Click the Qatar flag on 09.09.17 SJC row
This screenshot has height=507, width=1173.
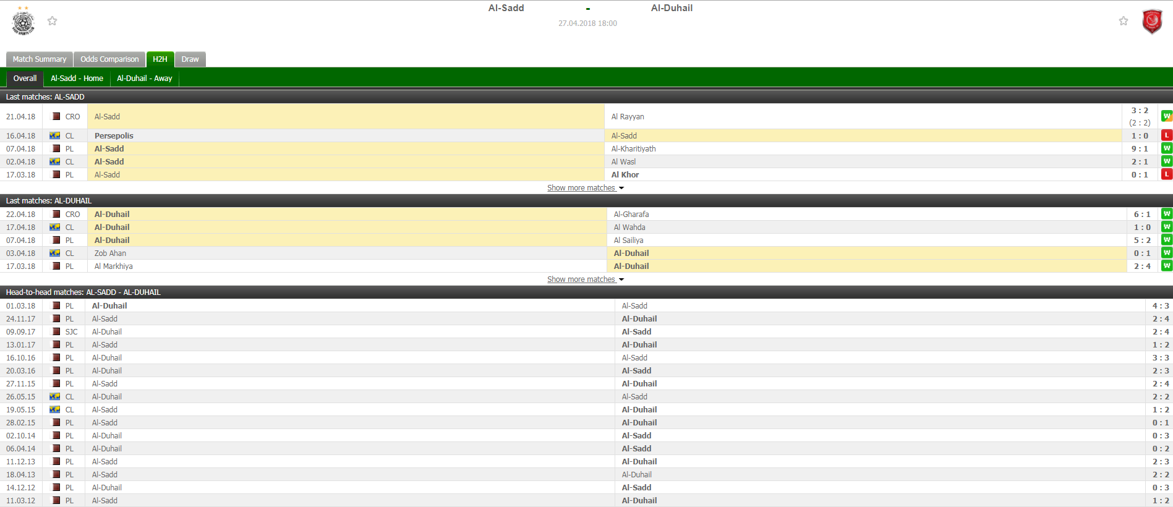(x=56, y=331)
